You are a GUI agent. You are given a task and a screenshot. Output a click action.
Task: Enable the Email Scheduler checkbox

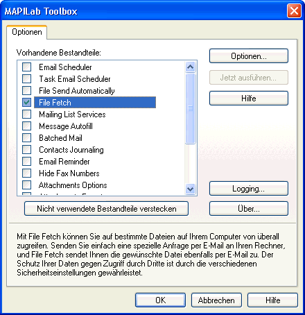click(x=26, y=67)
